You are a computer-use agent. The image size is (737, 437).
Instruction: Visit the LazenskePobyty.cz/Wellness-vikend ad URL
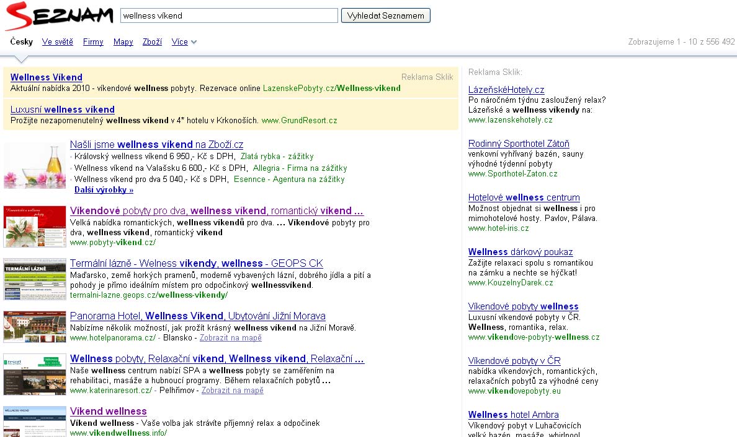click(x=332, y=88)
